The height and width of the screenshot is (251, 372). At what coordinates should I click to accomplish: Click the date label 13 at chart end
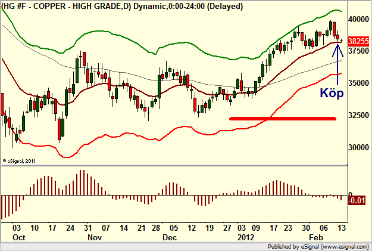tap(342, 228)
